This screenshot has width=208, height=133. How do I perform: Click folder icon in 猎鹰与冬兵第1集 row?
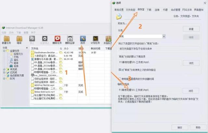pos(61,59)
